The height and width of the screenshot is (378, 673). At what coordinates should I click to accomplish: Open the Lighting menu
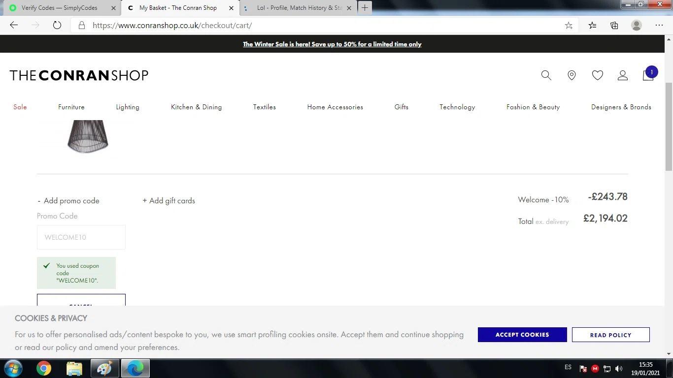pyautogui.click(x=128, y=107)
